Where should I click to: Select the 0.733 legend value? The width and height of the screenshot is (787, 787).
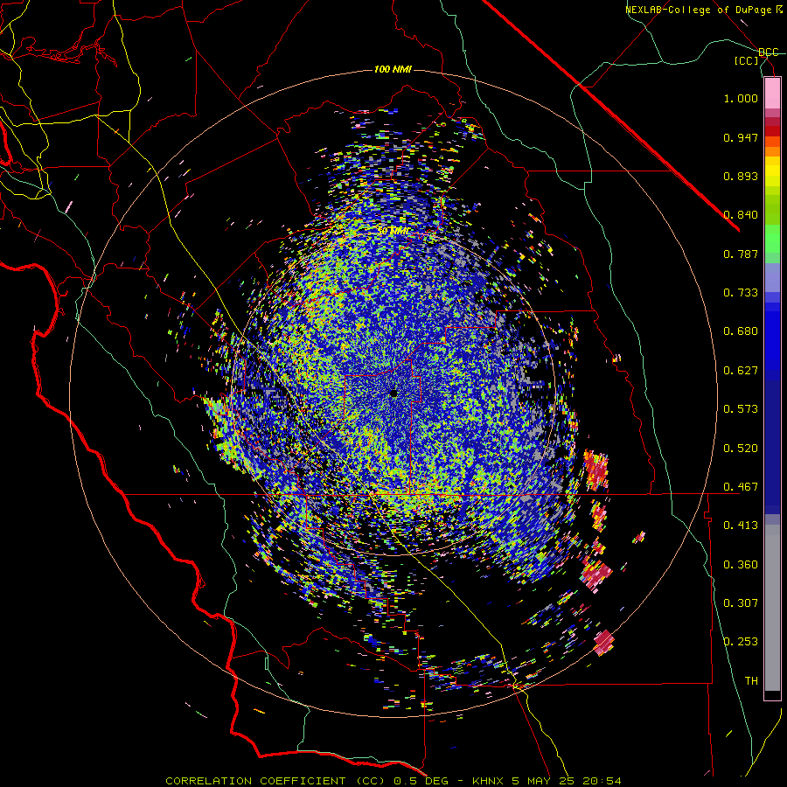741,293
